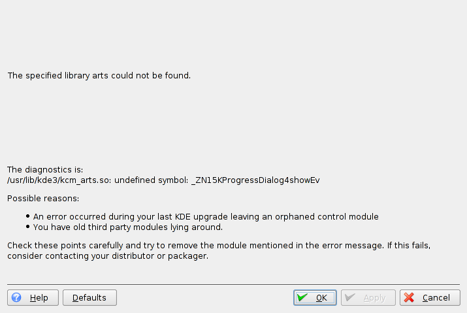
Task: Click the red X icon on Cancel
Action: (410, 297)
